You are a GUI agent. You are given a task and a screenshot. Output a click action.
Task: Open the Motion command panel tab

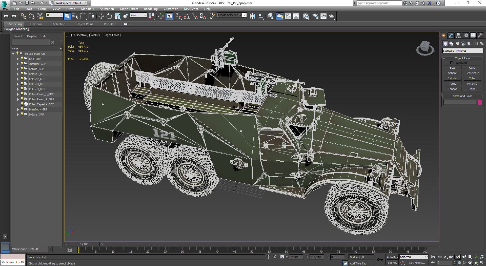(x=466, y=35)
